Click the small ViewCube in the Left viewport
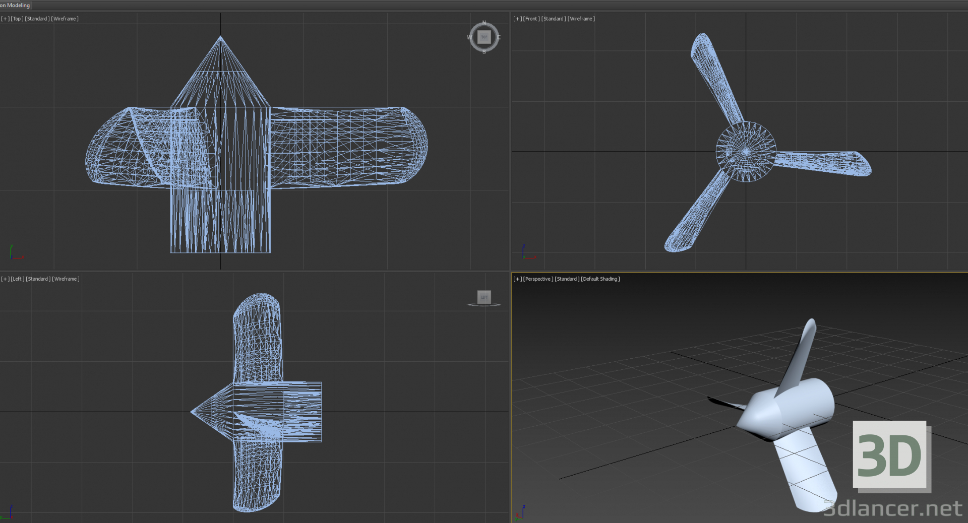Viewport: 968px width, 523px height. (483, 297)
